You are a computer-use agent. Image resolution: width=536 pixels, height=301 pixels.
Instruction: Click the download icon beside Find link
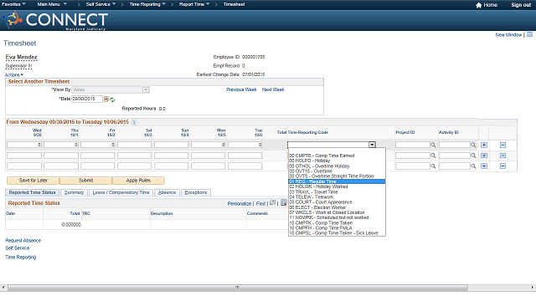click(x=272, y=202)
